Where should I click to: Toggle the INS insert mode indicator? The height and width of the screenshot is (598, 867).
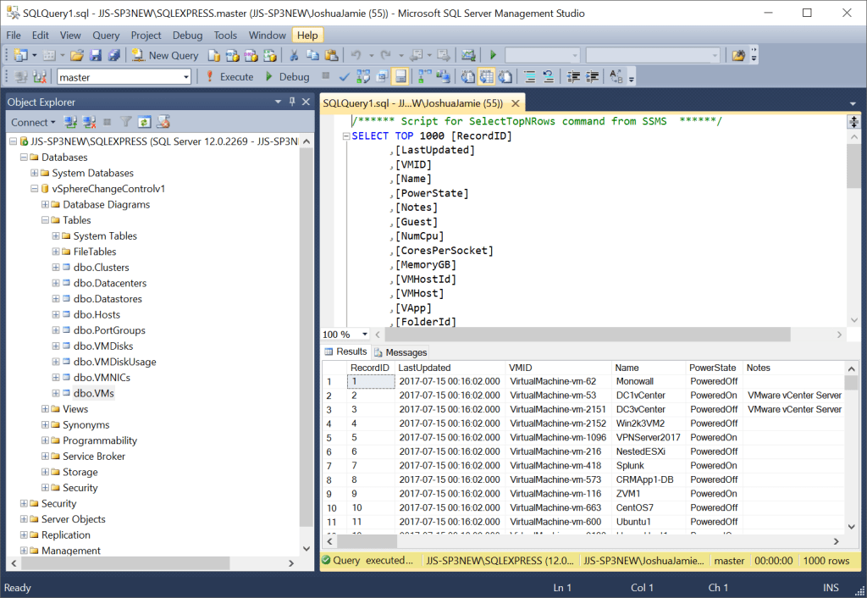click(831, 587)
